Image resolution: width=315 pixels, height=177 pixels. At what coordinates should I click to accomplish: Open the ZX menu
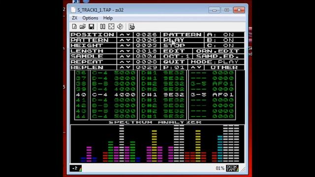click(x=74, y=18)
